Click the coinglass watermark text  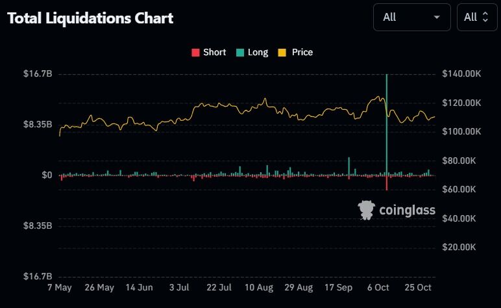(407, 210)
